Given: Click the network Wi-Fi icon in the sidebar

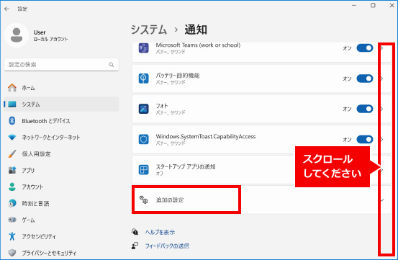Looking at the screenshot, I should (x=12, y=138).
